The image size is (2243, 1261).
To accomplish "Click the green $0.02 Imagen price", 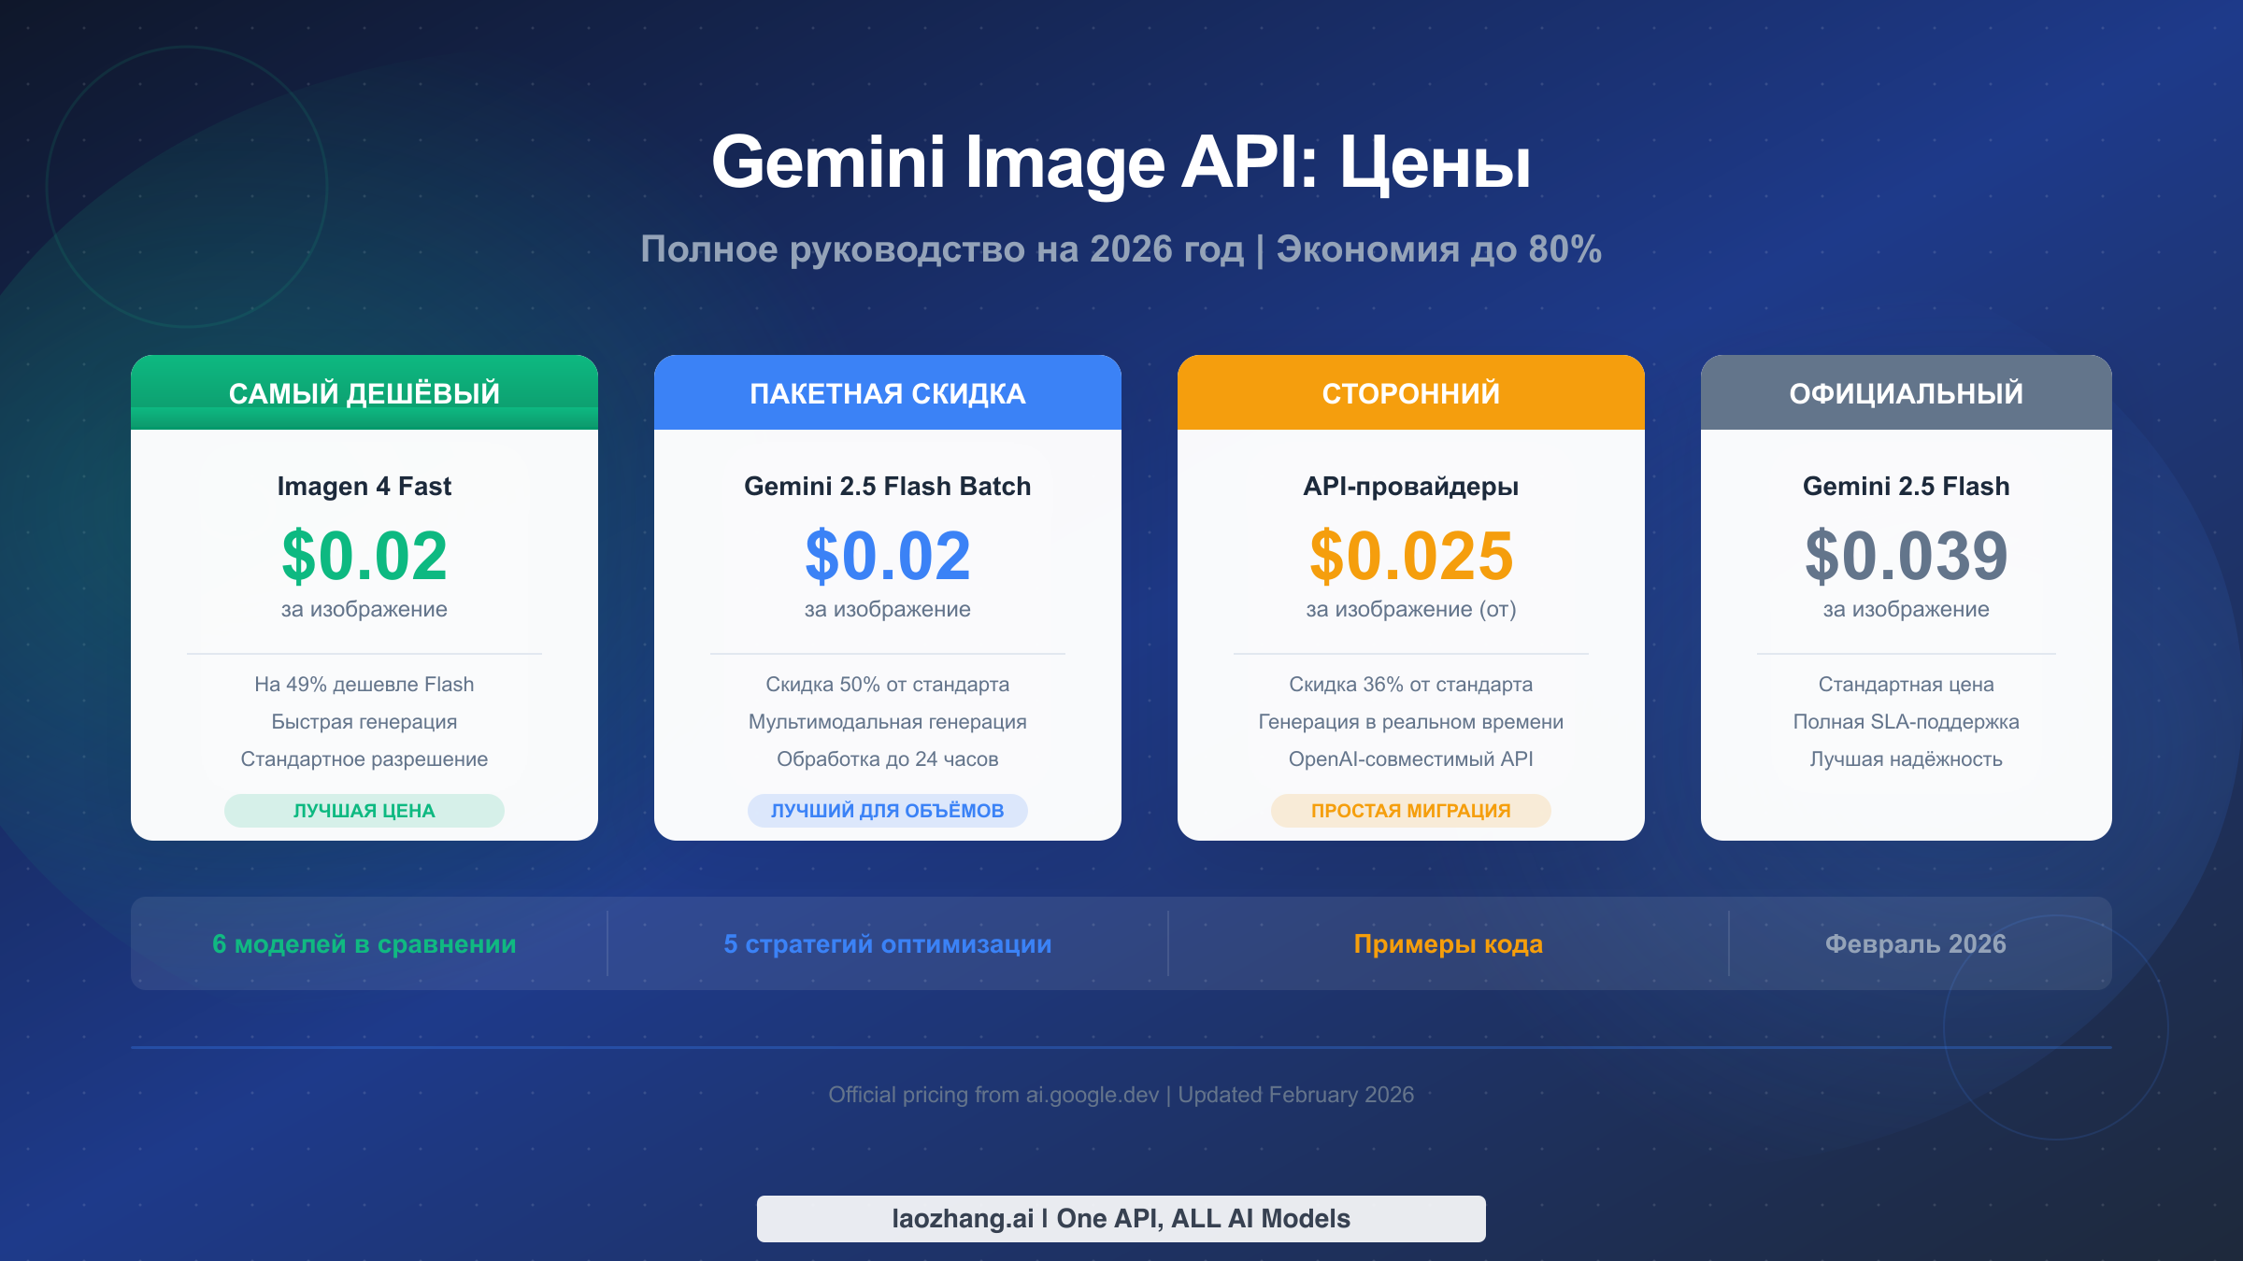I will point(364,556).
